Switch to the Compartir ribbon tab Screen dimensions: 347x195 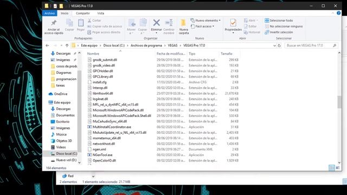point(83,13)
